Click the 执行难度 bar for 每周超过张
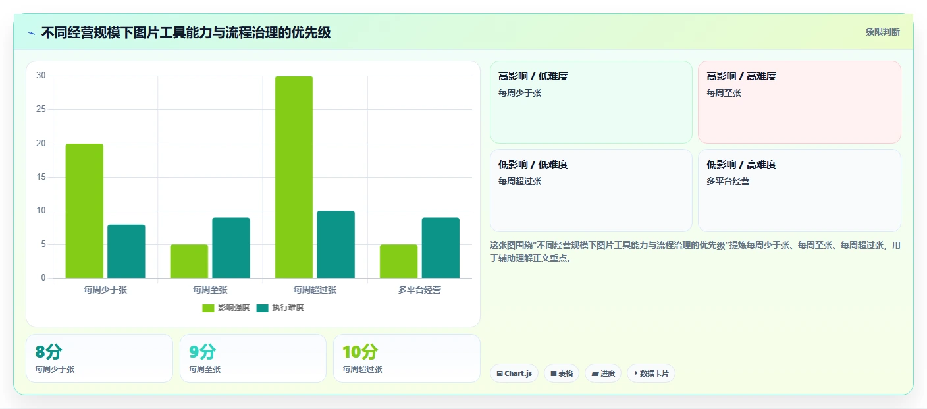The width and height of the screenshot is (927, 409). click(x=336, y=244)
